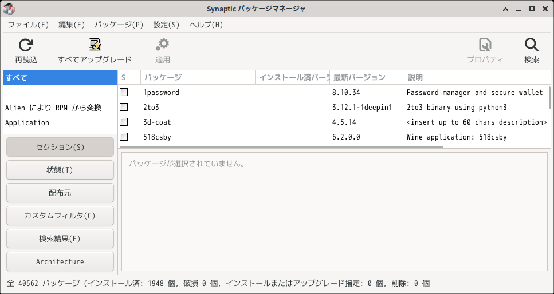
Task: Select Alien により RPM から変換 section
Action: point(60,108)
